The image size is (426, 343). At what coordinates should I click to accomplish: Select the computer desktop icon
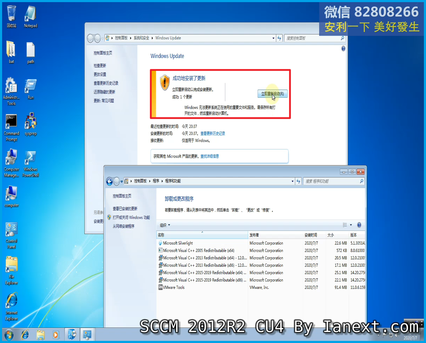tap(11, 196)
